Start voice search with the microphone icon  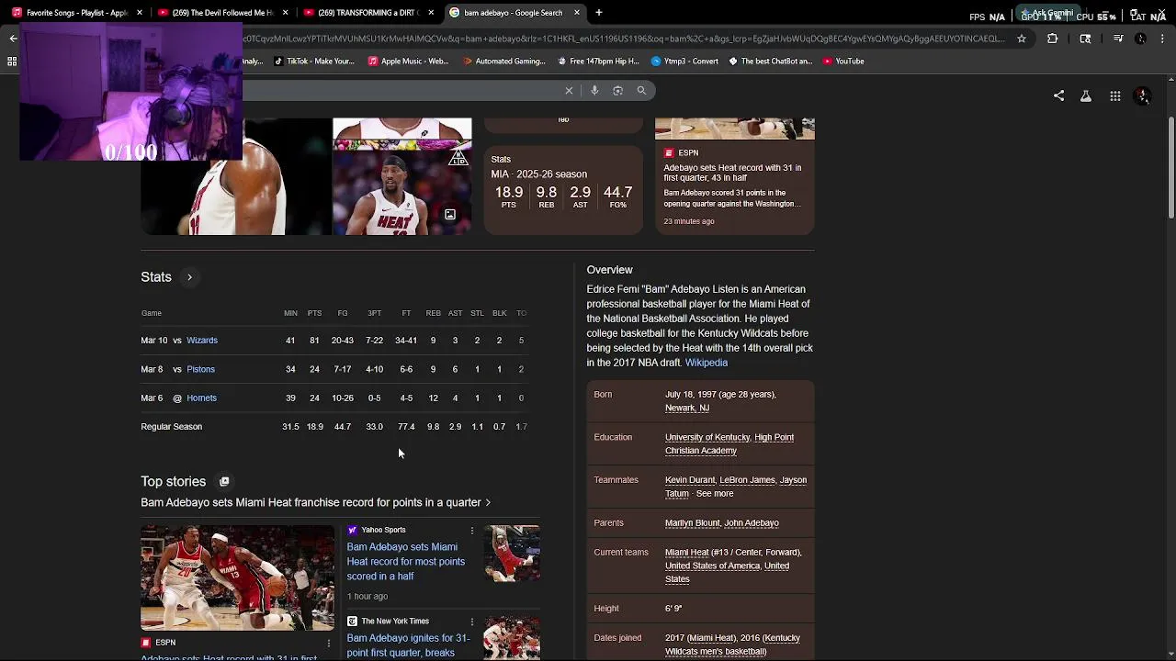594,90
